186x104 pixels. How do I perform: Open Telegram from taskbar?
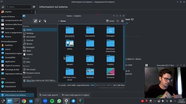pyautogui.click(x=74, y=101)
